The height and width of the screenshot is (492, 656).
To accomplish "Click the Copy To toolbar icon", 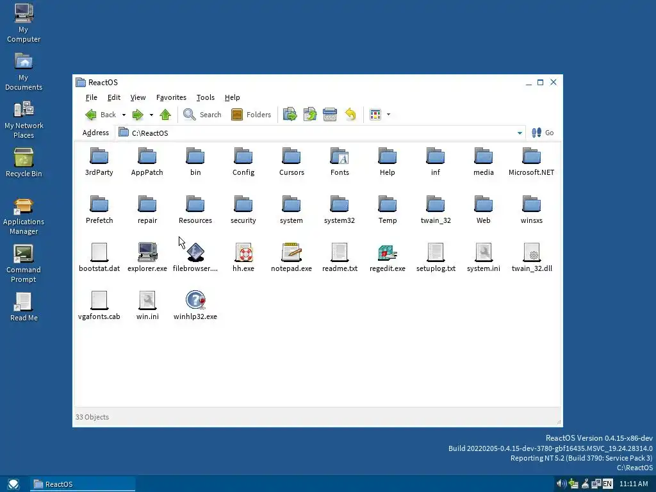I will [310, 115].
